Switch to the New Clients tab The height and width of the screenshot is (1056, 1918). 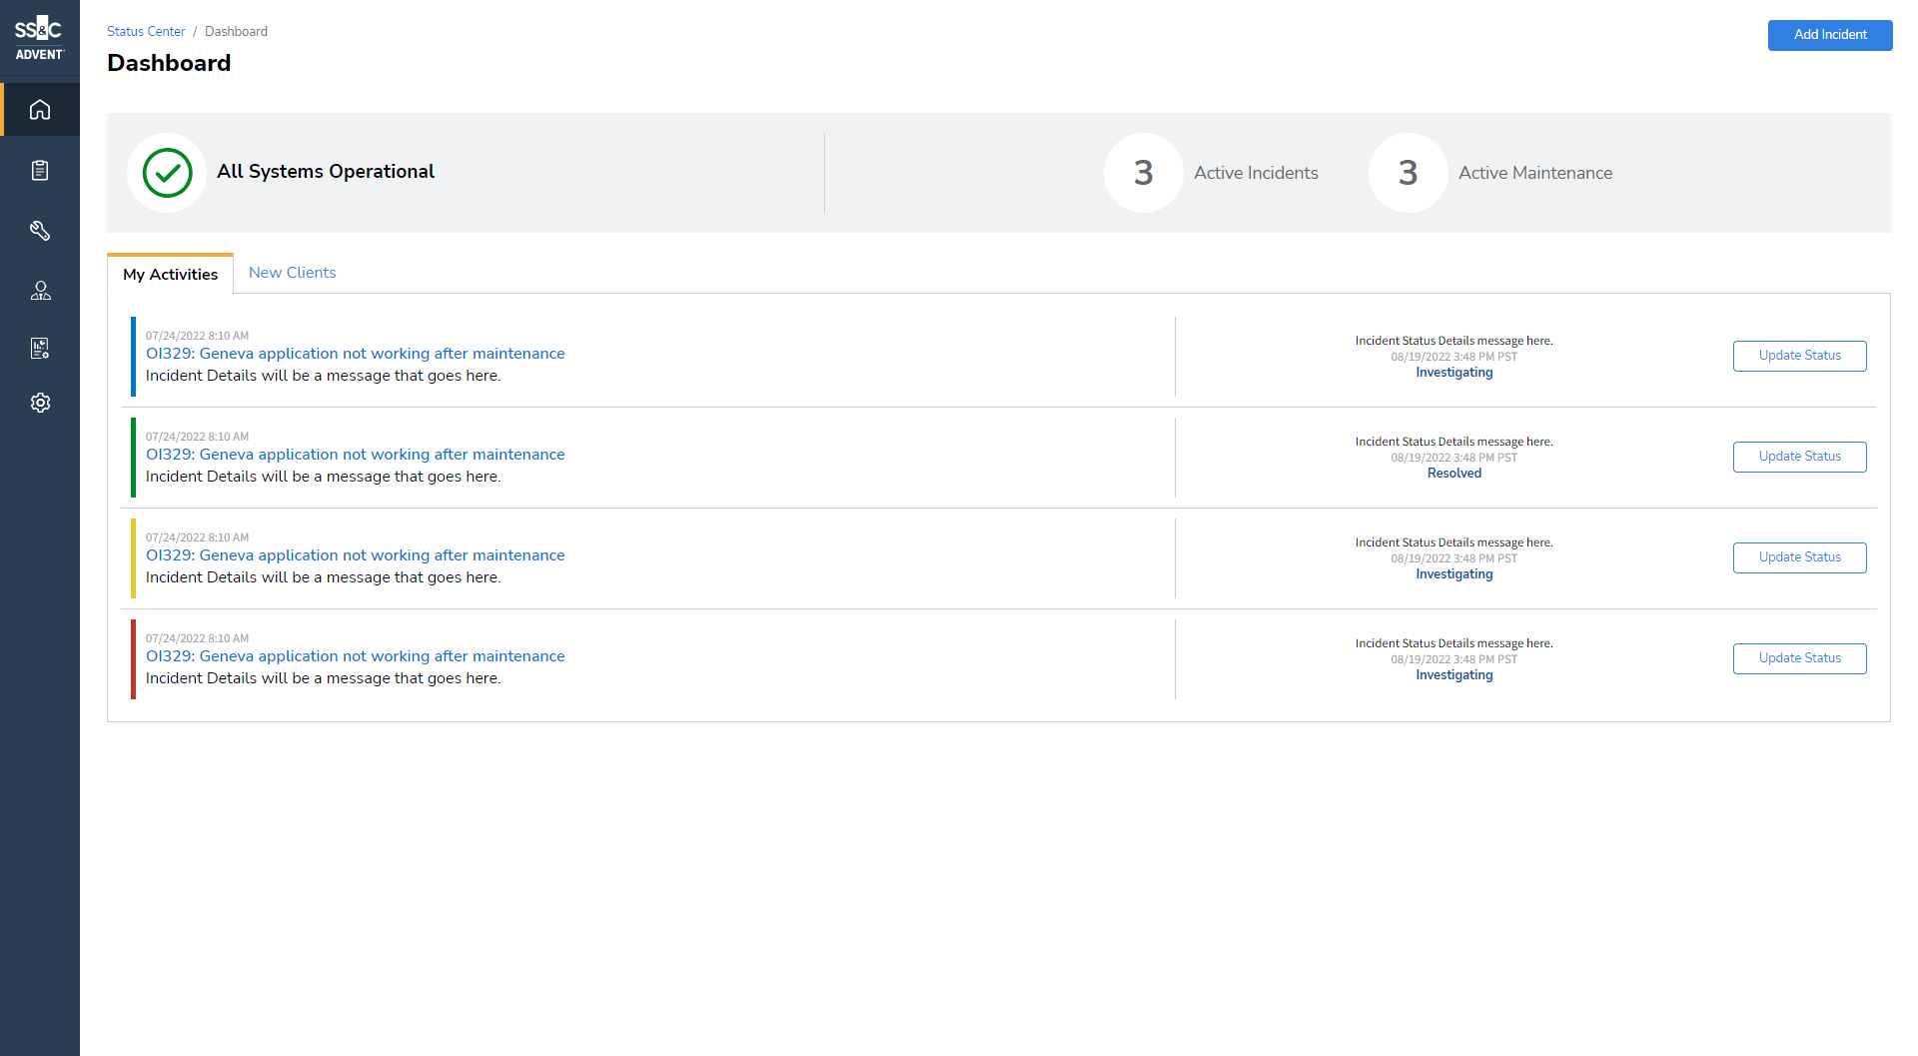coord(292,273)
